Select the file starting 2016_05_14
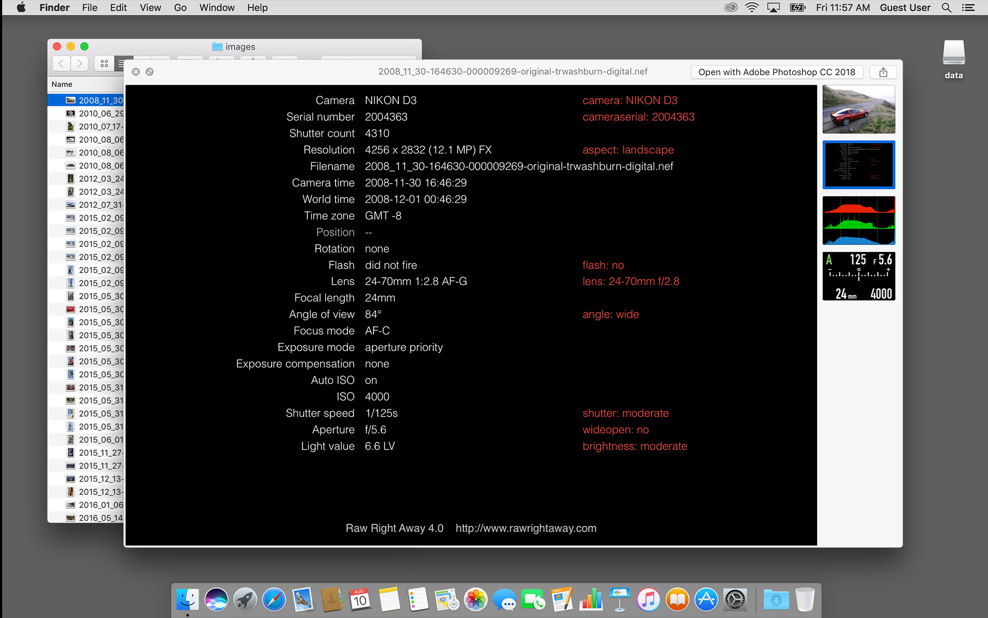Screen dimensions: 988x618 coord(86,518)
